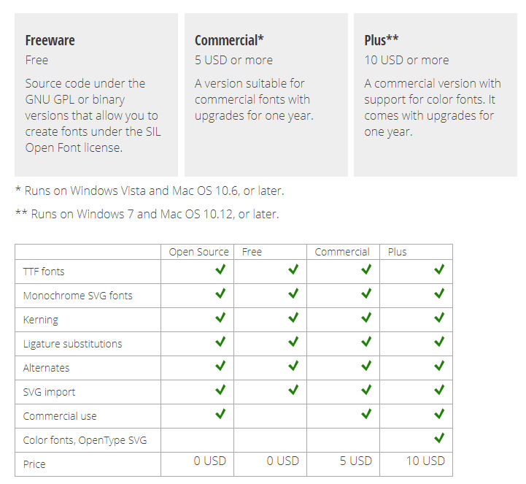Click the Free checkmark for Monochrome SVG fonts
This screenshot has width=526, height=484.
tap(293, 294)
